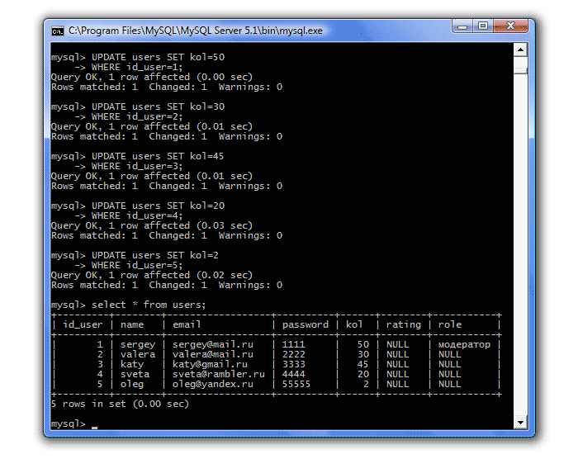This screenshot has height=459, width=578.
Task: Click the модератор role value
Action: tap(464, 344)
